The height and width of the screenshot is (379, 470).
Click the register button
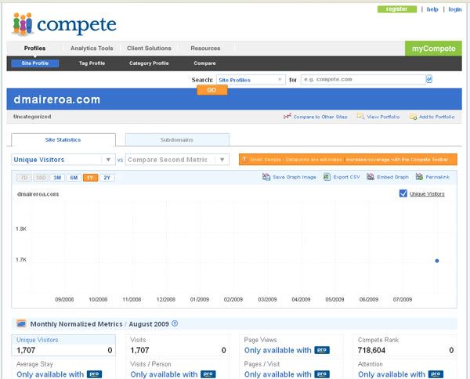397,9
